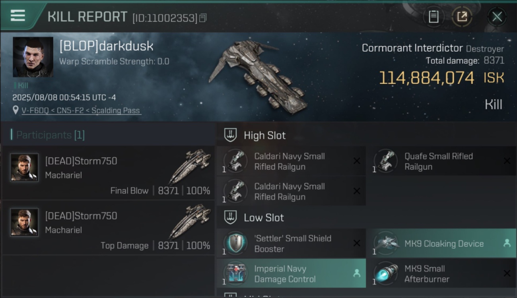The image size is (517, 298).
Task: Select the second Caldari Navy Small Rifled Railgun
Action: (x=291, y=192)
